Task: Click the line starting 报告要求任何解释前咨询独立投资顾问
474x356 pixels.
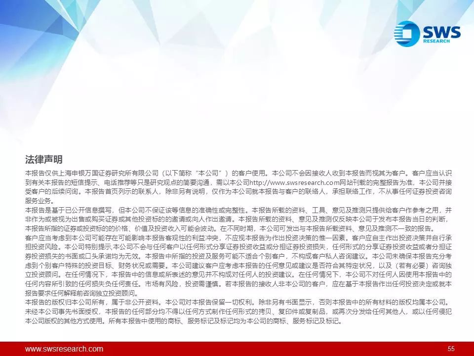Action: (x=82, y=293)
